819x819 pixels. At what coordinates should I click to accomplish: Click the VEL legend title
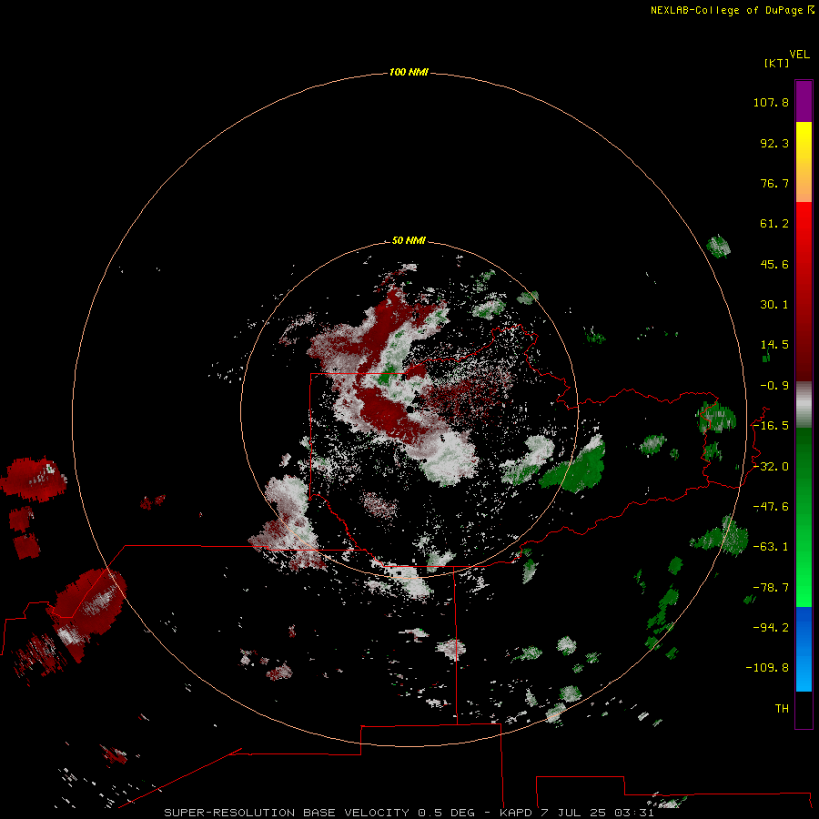(x=799, y=55)
